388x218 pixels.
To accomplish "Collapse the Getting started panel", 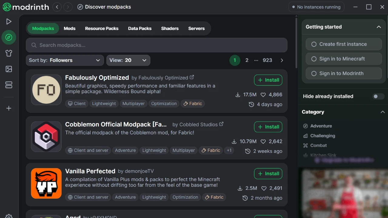I will pyautogui.click(x=379, y=27).
